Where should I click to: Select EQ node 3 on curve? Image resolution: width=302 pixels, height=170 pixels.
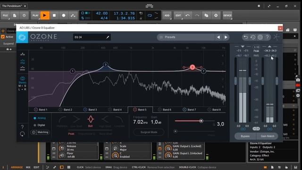click(x=106, y=65)
